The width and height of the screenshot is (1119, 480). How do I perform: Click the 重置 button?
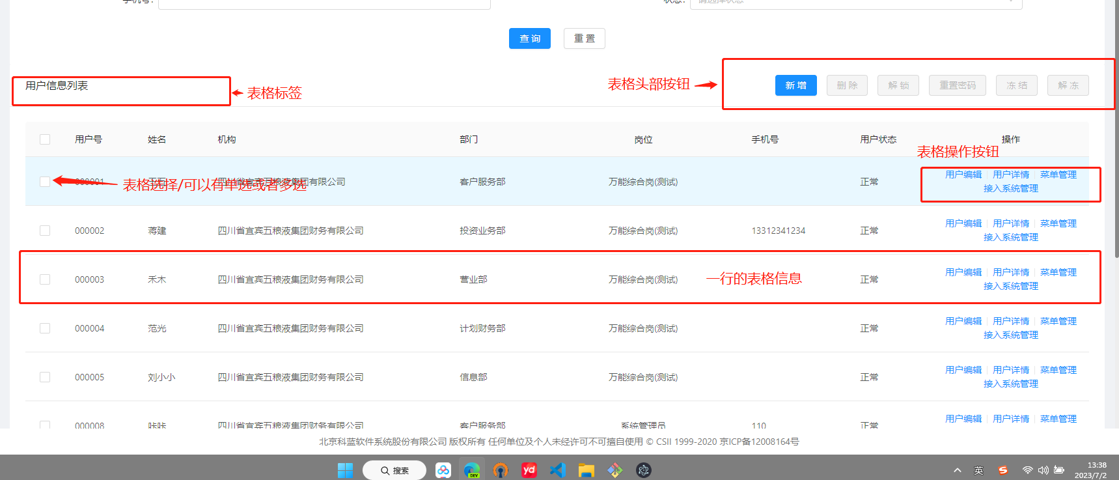click(x=585, y=38)
